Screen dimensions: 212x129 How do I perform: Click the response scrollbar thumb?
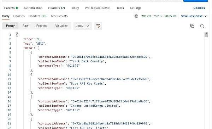pos(206,35)
